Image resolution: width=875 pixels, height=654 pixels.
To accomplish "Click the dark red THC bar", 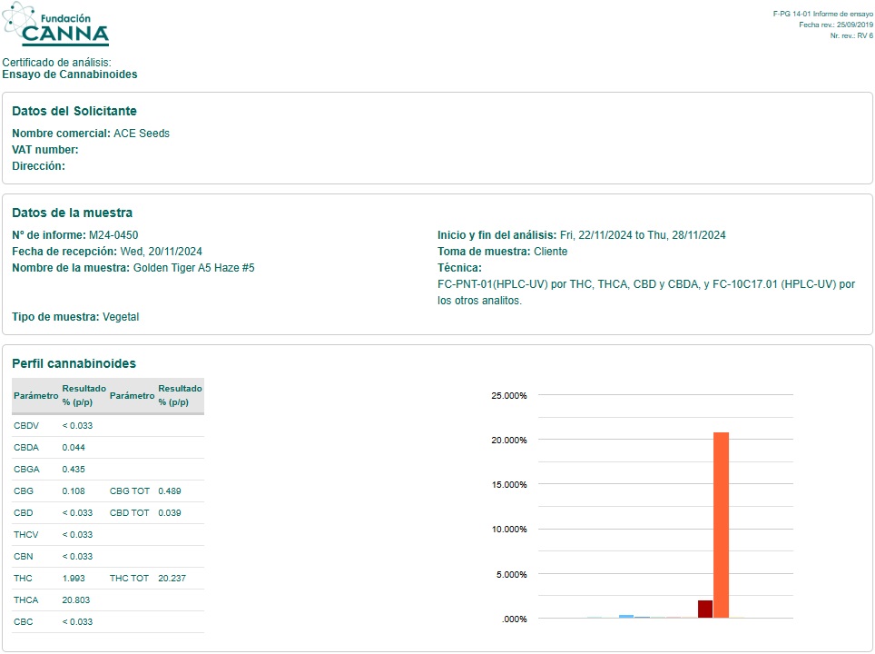I will (705, 609).
